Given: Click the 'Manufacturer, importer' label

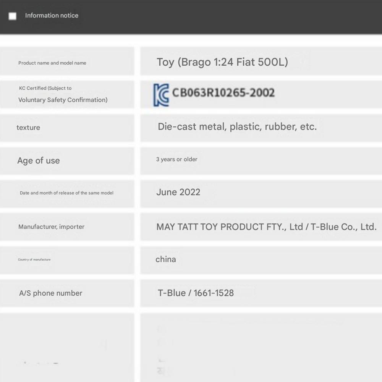Looking at the screenshot, I should coord(52,227).
